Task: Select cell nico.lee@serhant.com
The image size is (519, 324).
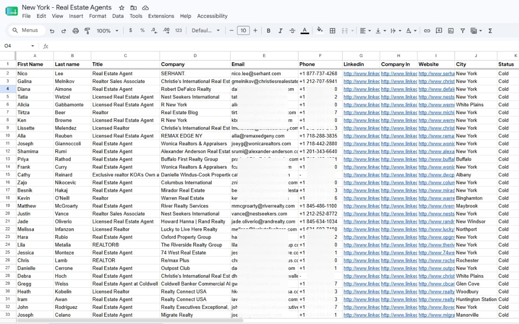Action: (x=264, y=73)
